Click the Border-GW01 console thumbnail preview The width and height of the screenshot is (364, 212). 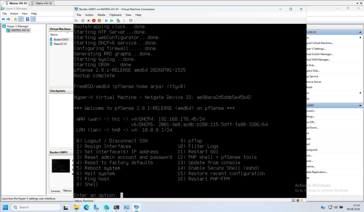(60, 166)
